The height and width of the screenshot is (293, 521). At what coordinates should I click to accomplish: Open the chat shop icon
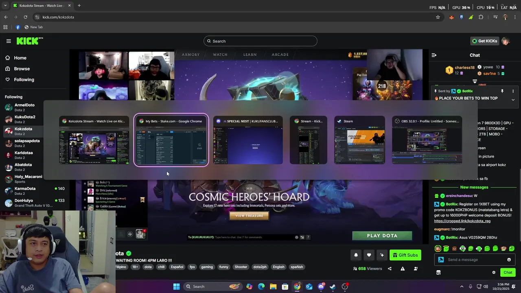[x=438, y=273]
